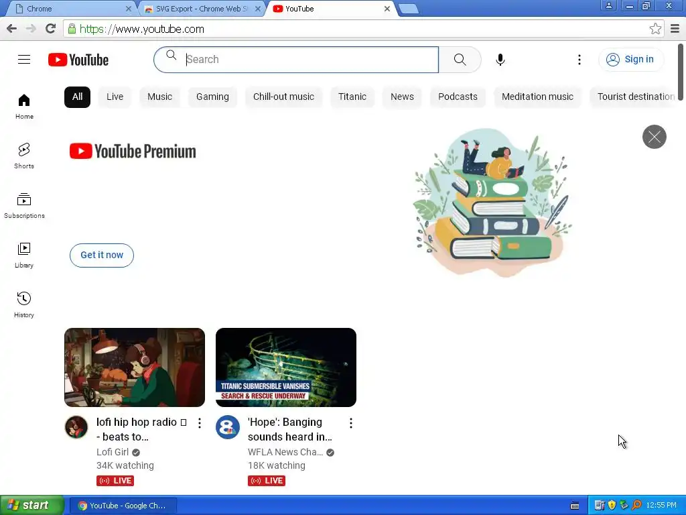This screenshot has height=515, width=686.
Task: Bookmark this page with the star
Action: point(655,29)
